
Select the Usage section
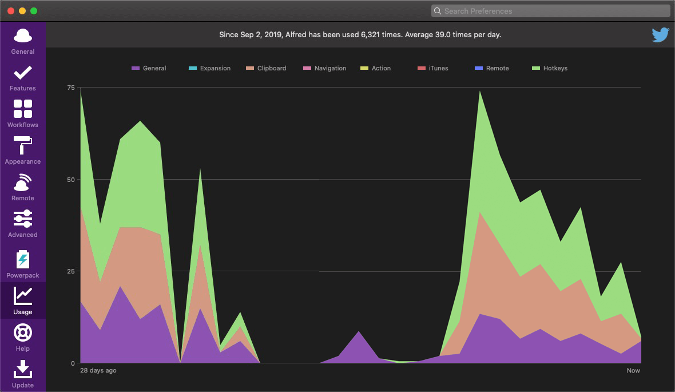tap(23, 300)
